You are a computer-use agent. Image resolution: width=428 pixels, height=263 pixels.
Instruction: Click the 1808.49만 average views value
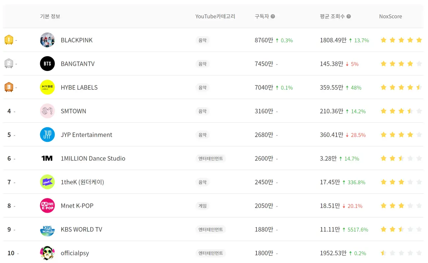pyautogui.click(x=333, y=40)
